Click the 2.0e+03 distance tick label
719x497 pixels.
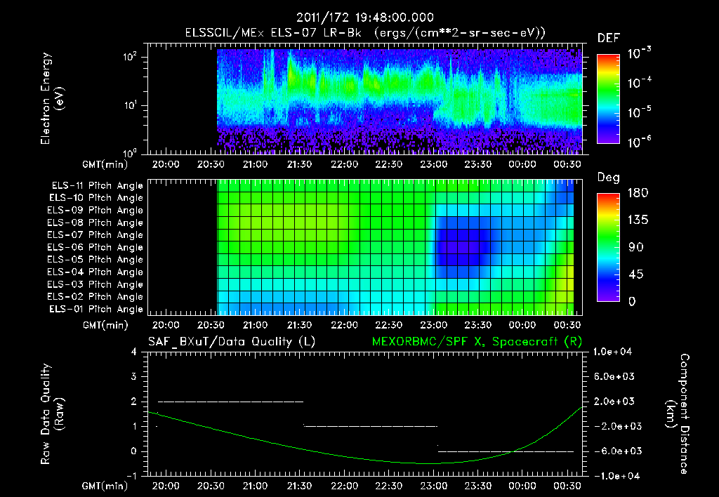pyautogui.click(x=614, y=401)
